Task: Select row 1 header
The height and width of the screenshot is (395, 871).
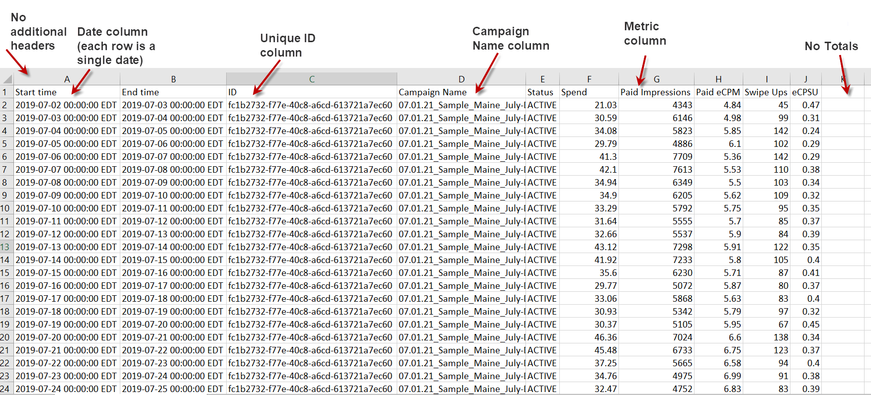Action: (6, 92)
